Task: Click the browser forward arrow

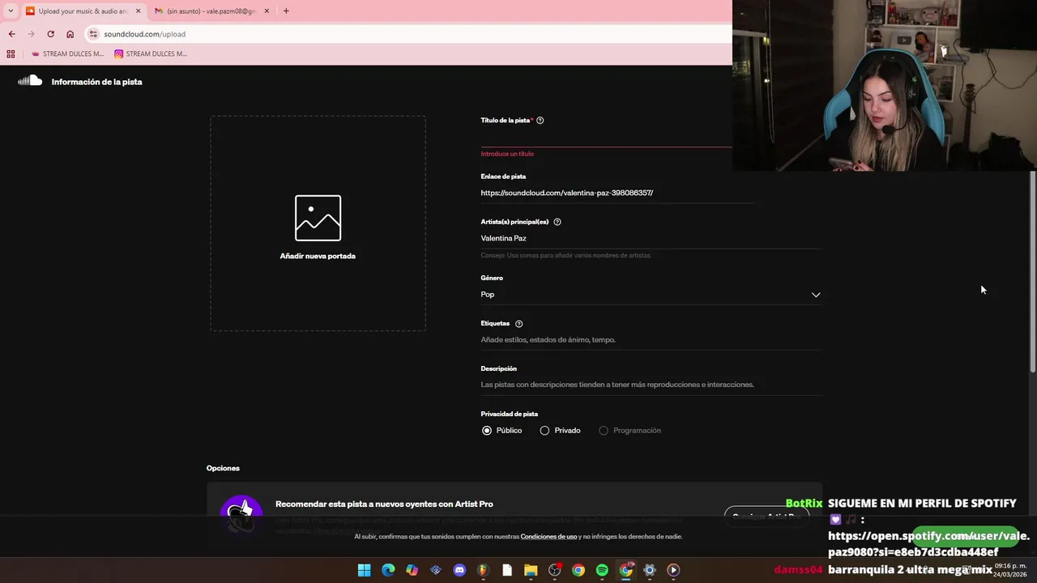Action: tap(31, 34)
